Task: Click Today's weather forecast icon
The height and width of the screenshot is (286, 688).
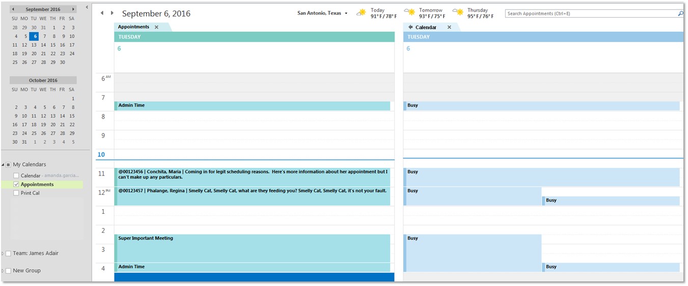Action: pyautogui.click(x=362, y=13)
